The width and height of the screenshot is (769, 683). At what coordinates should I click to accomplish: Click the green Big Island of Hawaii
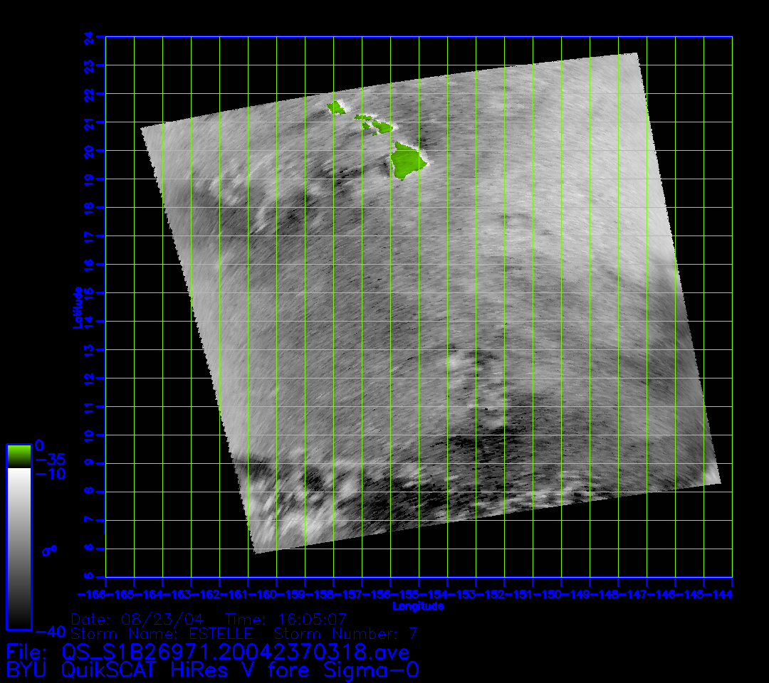click(x=404, y=159)
